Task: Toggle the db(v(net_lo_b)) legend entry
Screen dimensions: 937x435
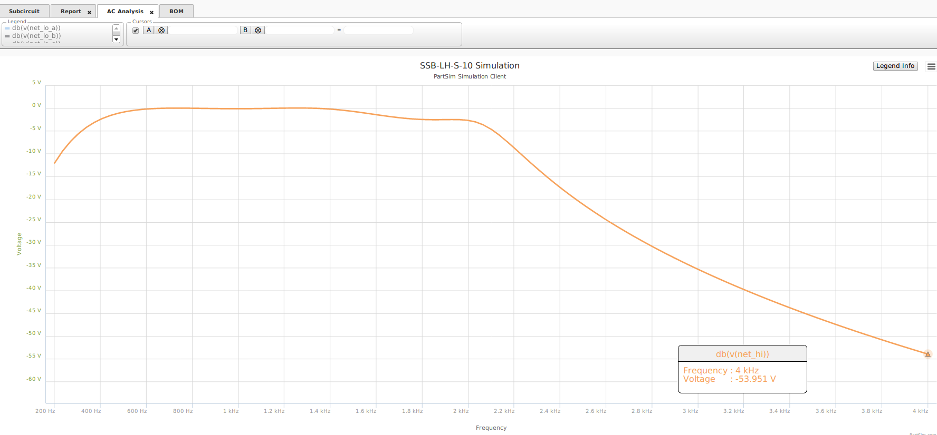Action: 36,36
